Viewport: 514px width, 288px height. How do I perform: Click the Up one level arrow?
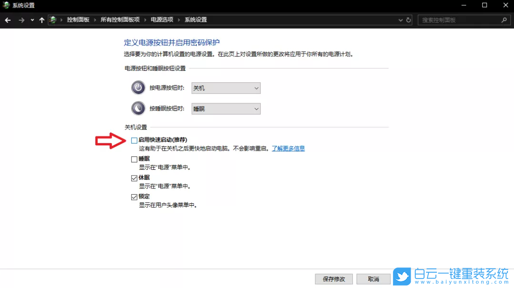click(x=42, y=20)
